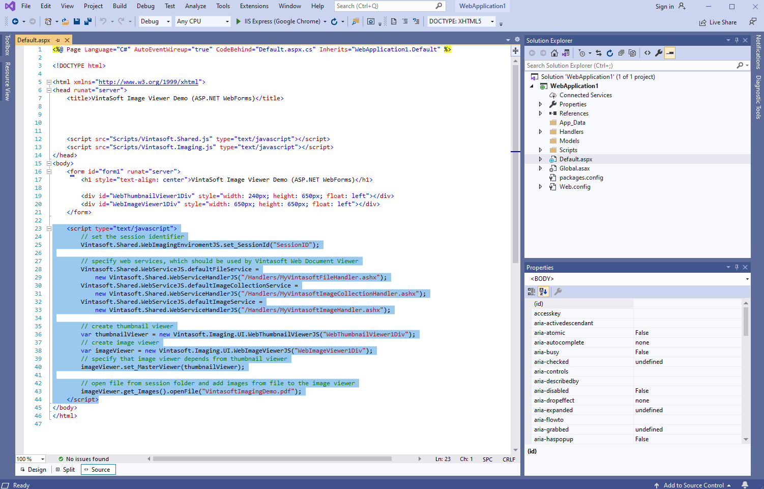
Task: Start debugging with IIS Express green arrow
Action: tap(238, 21)
